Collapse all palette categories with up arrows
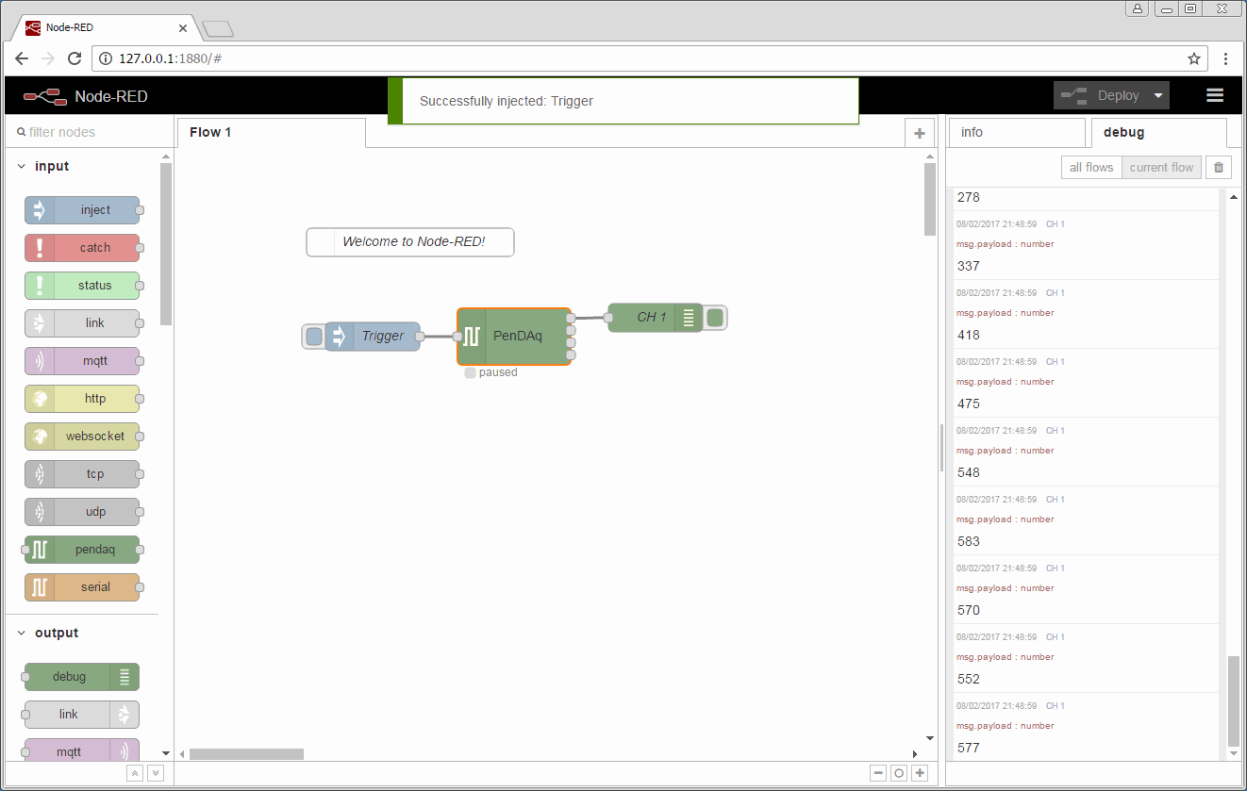This screenshot has width=1247, height=791. tap(135, 773)
